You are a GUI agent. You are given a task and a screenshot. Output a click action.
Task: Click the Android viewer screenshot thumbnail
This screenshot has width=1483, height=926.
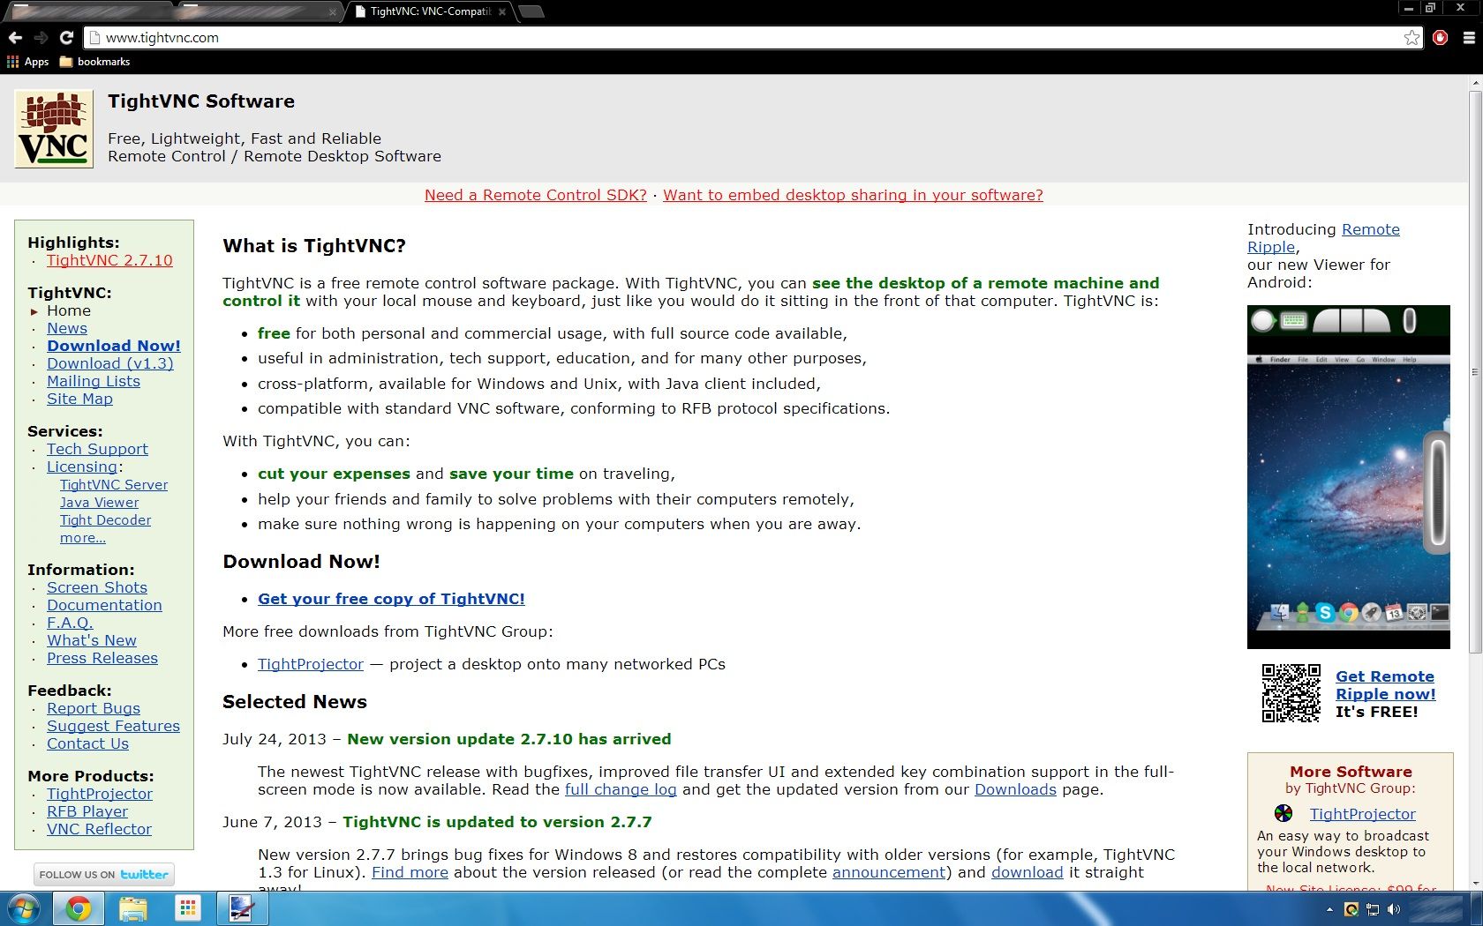click(1348, 476)
